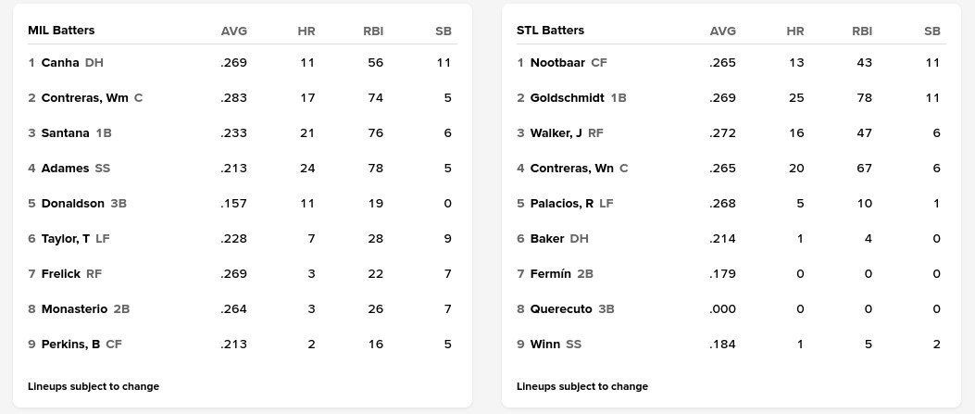Open Taylor, T player link

tap(66, 239)
